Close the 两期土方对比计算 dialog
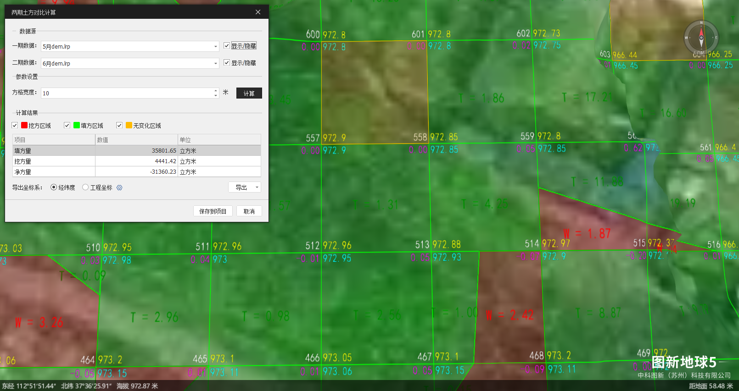 258,12
